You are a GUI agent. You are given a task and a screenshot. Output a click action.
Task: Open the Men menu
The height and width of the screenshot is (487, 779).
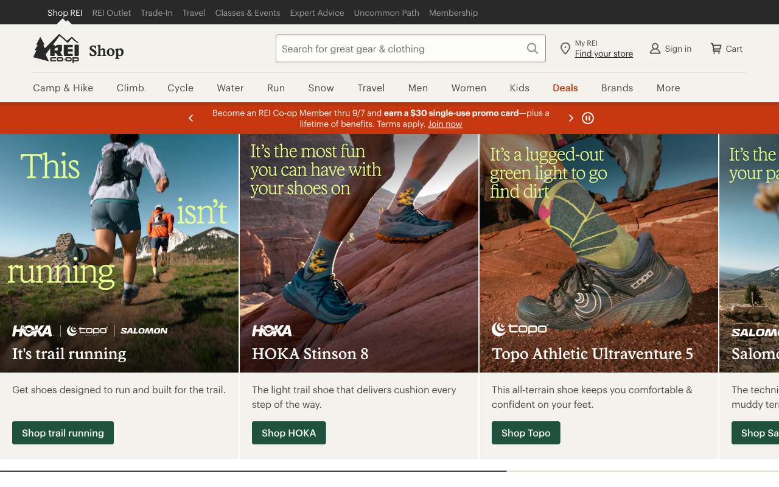pos(417,88)
